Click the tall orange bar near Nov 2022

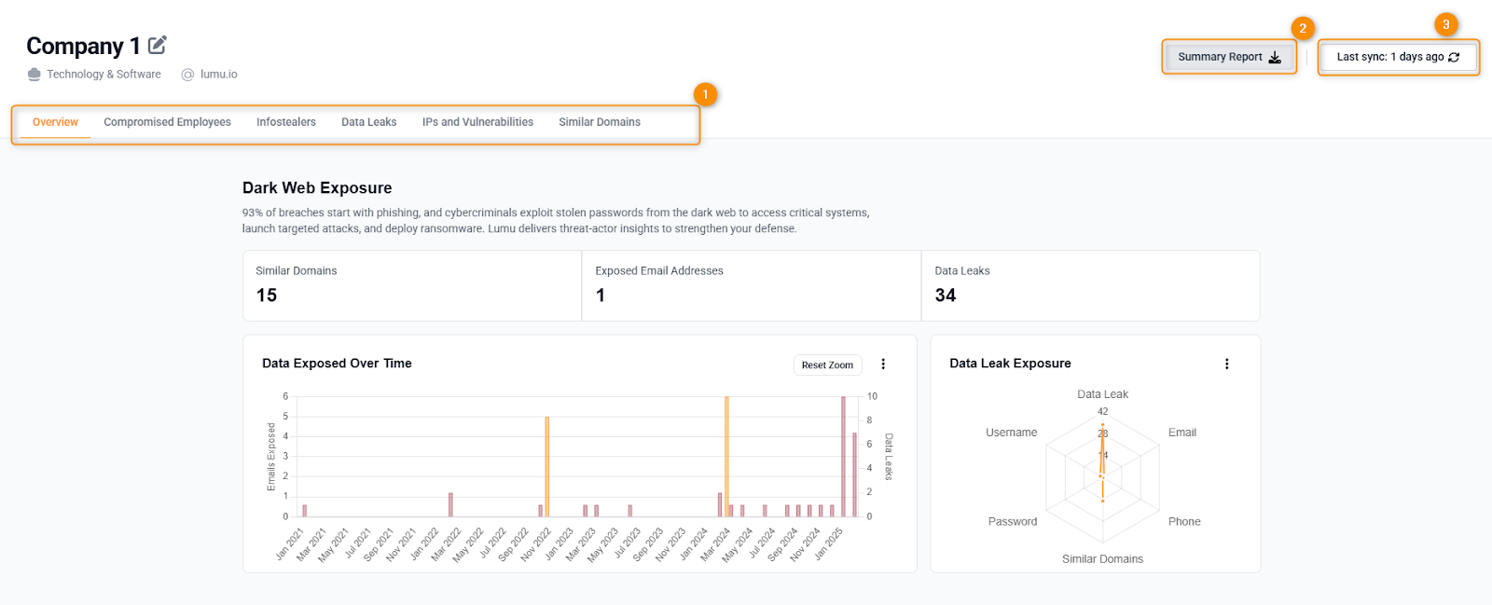547,466
